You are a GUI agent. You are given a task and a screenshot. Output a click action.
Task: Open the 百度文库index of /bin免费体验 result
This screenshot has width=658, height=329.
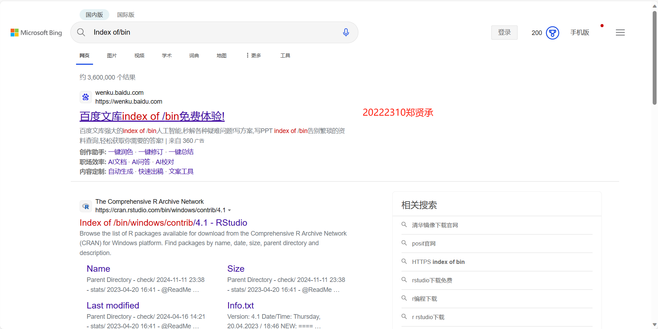[x=152, y=116]
